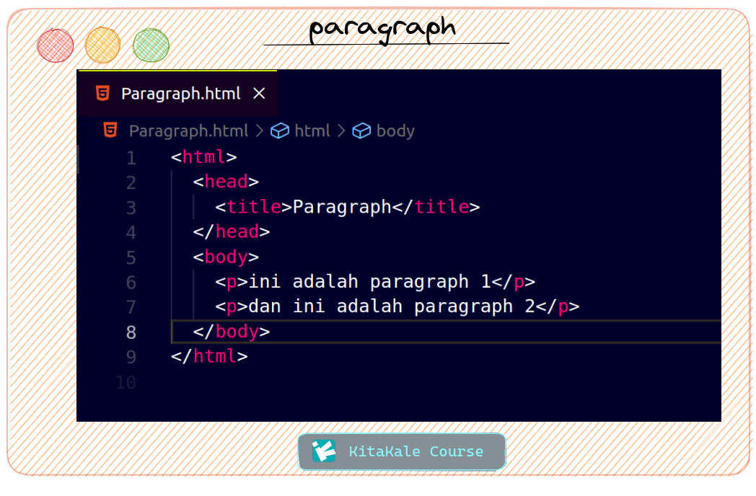Screen dimensions: 756x496
Task: Select the Paragraph.html editor tab
Action: coord(177,94)
